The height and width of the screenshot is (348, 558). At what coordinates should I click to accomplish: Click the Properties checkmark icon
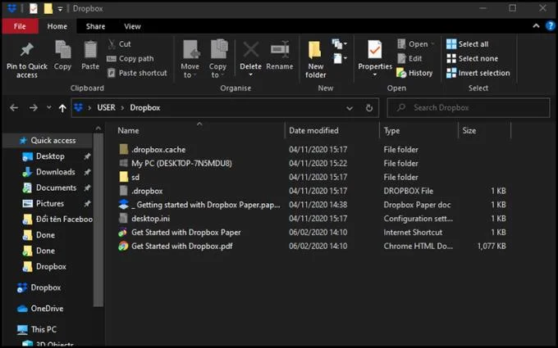pos(375,49)
